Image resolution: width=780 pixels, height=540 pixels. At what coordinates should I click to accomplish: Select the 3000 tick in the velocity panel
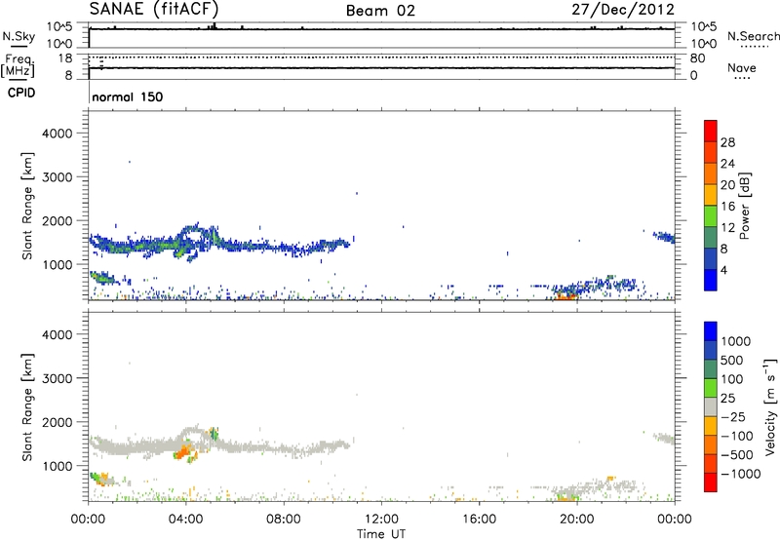[x=57, y=378]
